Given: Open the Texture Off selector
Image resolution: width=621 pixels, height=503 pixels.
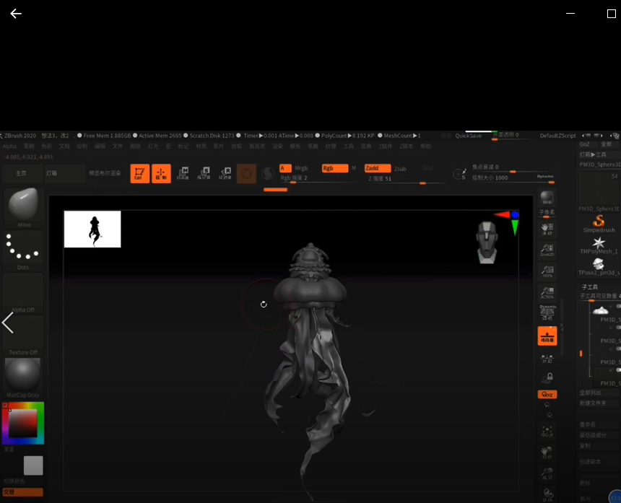Looking at the screenshot, I should (x=23, y=336).
